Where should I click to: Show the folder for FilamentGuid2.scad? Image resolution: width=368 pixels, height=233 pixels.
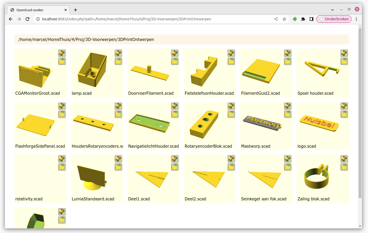pyautogui.click(x=288, y=61)
